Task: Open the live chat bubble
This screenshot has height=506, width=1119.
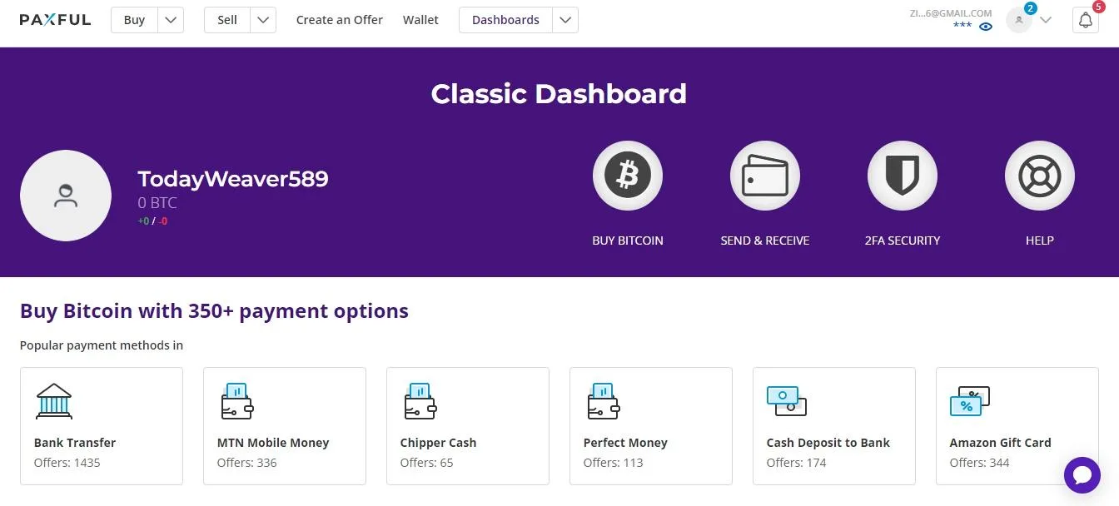Action: coord(1082,475)
